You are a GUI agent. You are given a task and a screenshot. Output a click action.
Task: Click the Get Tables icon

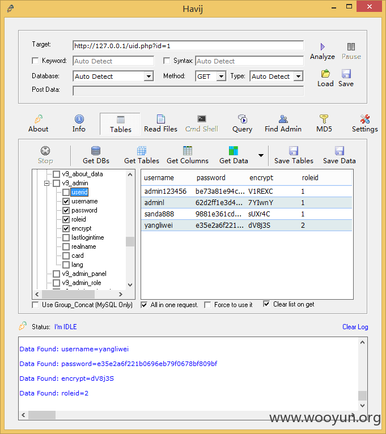pyautogui.click(x=142, y=151)
